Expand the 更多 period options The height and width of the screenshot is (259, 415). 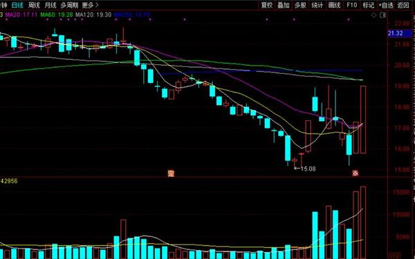coord(90,5)
